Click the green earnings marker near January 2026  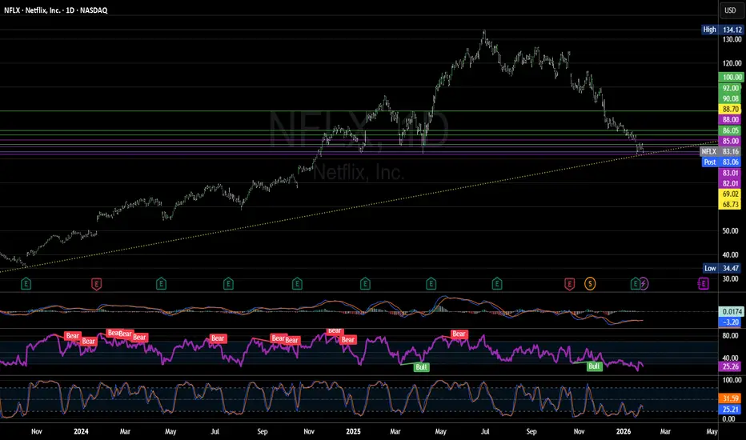(635, 284)
